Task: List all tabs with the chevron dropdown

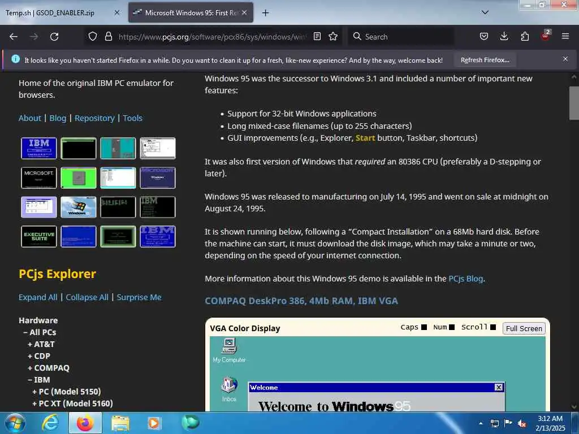Action: 485,12
